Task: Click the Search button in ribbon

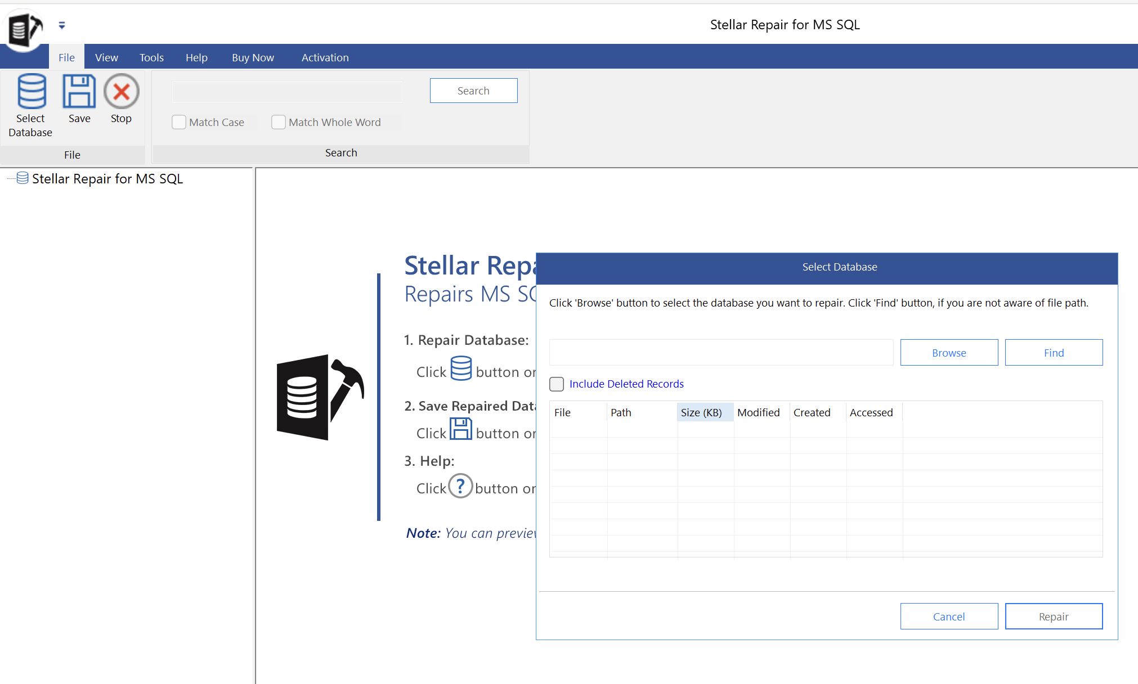Action: (x=474, y=91)
